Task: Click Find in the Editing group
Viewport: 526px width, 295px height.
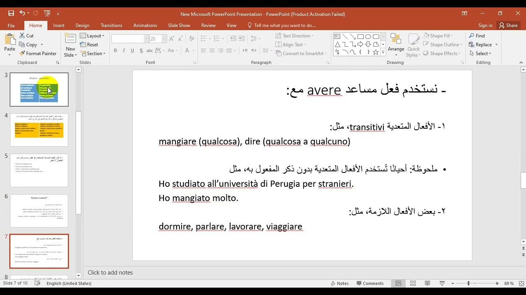Action: point(477,36)
